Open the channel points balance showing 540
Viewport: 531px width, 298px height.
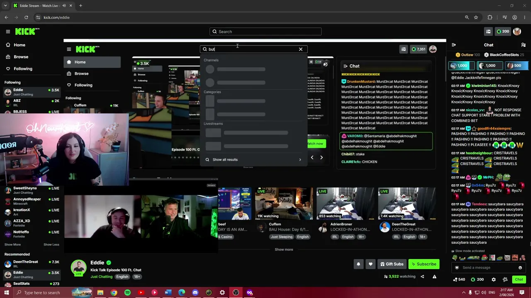click(459, 279)
